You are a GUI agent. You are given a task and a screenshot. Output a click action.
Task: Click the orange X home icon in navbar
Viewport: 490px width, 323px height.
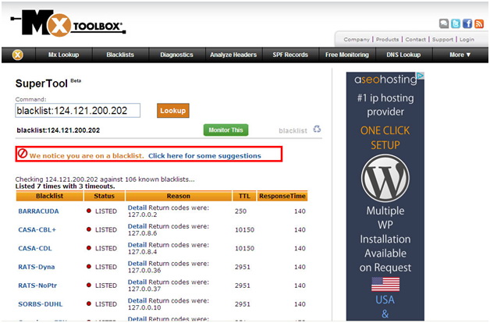(18, 55)
